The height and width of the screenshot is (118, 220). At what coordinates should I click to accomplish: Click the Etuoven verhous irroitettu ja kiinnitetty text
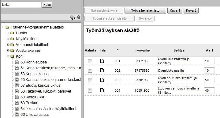[178, 90]
